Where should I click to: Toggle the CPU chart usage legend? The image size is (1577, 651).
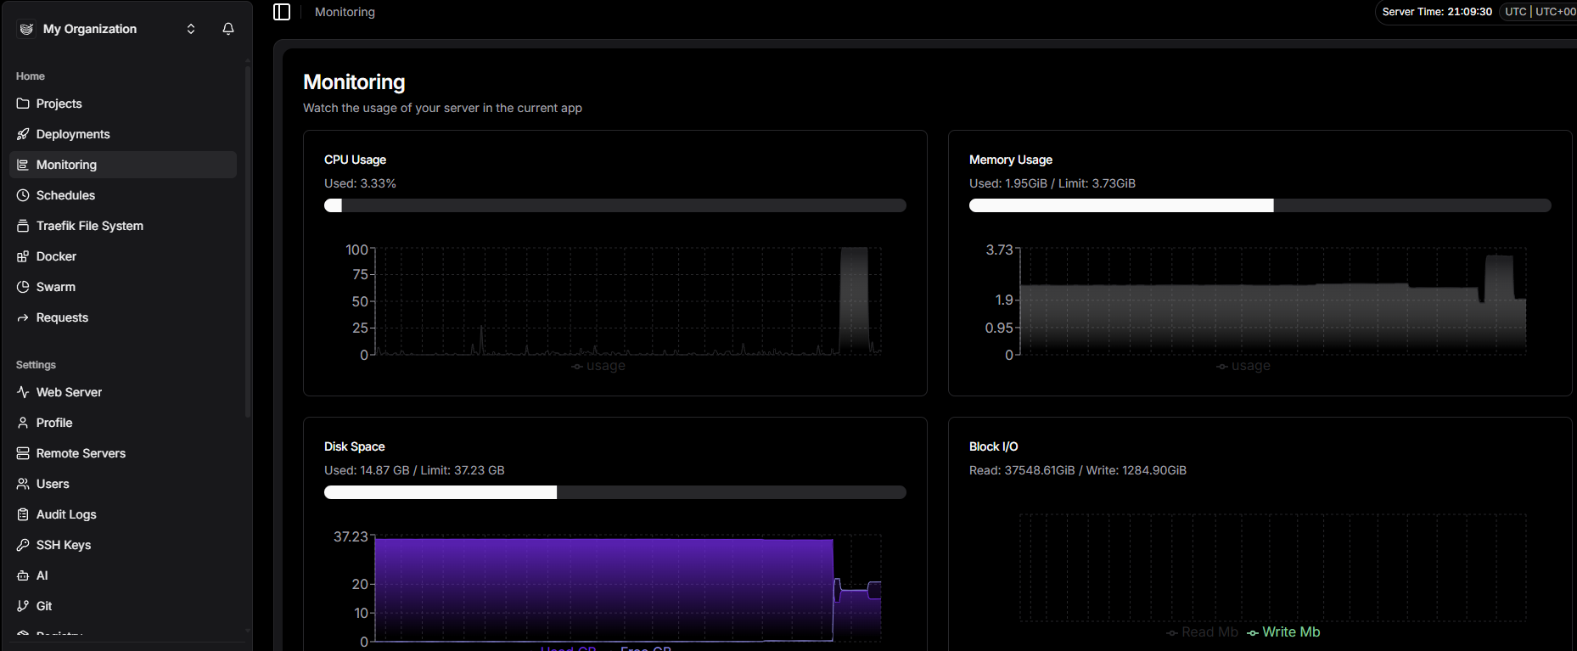point(598,366)
